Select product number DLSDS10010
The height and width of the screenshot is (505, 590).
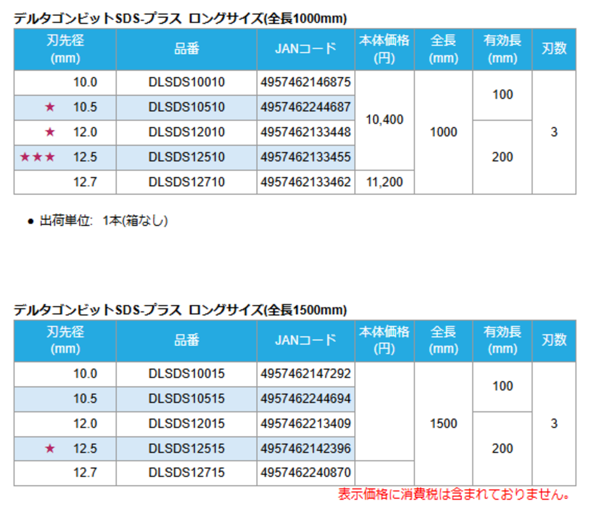(186, 82)
